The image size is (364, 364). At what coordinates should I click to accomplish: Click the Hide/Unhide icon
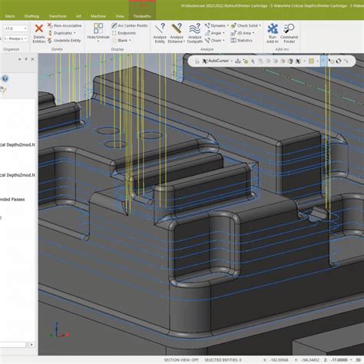coord(98,28)
